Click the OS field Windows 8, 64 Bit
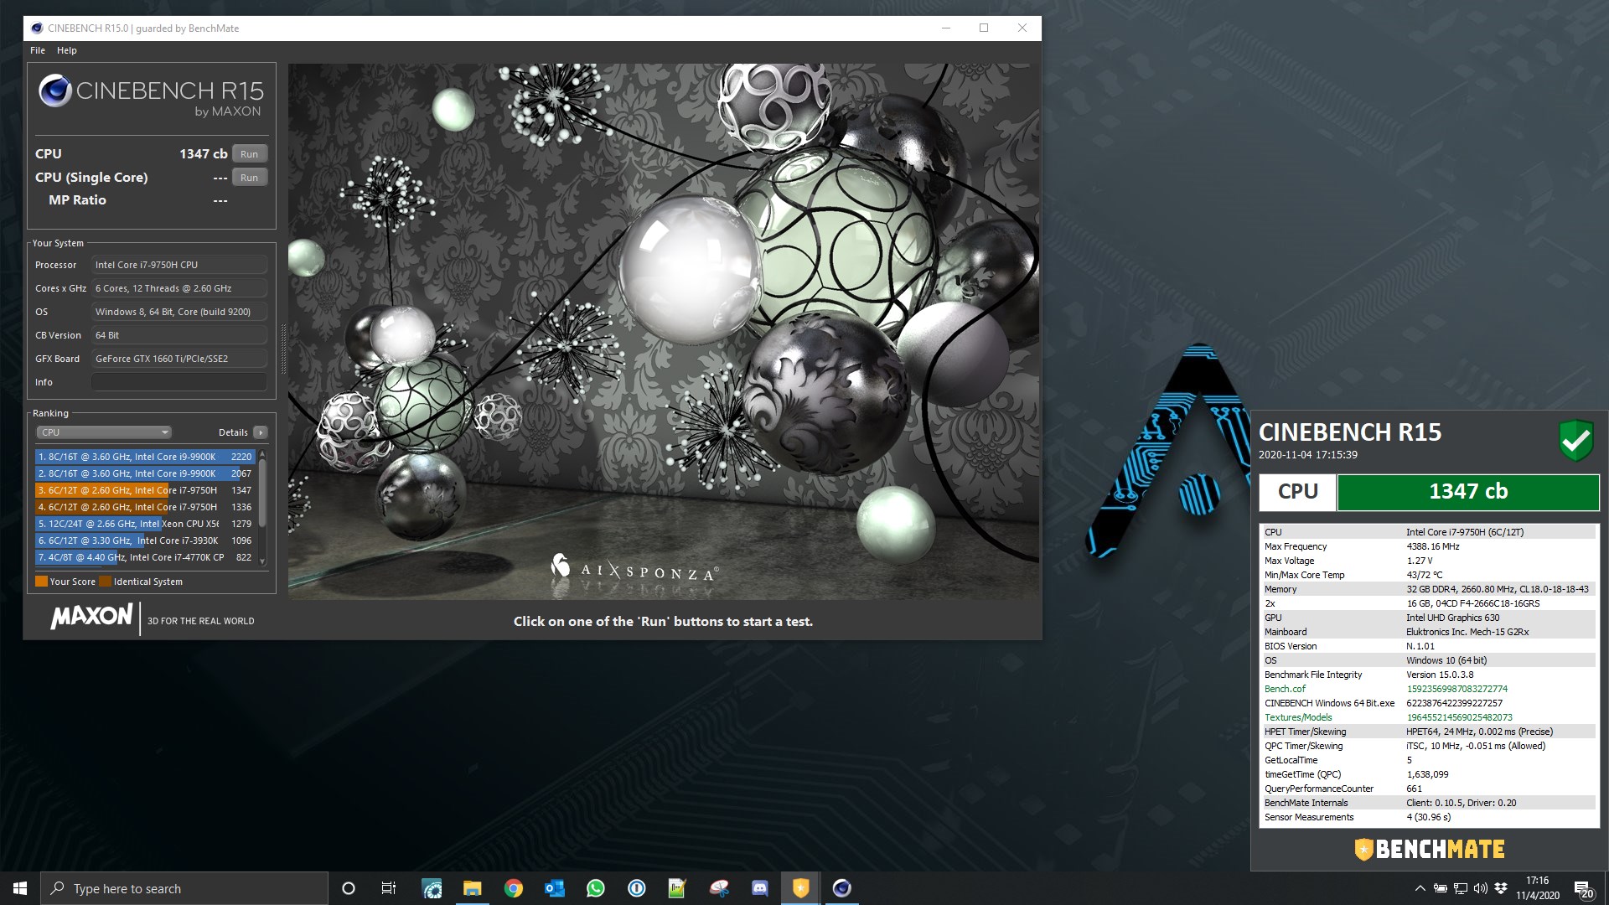Image resolution: width=1609 pixels, height=905 pixels. [179, 312]
